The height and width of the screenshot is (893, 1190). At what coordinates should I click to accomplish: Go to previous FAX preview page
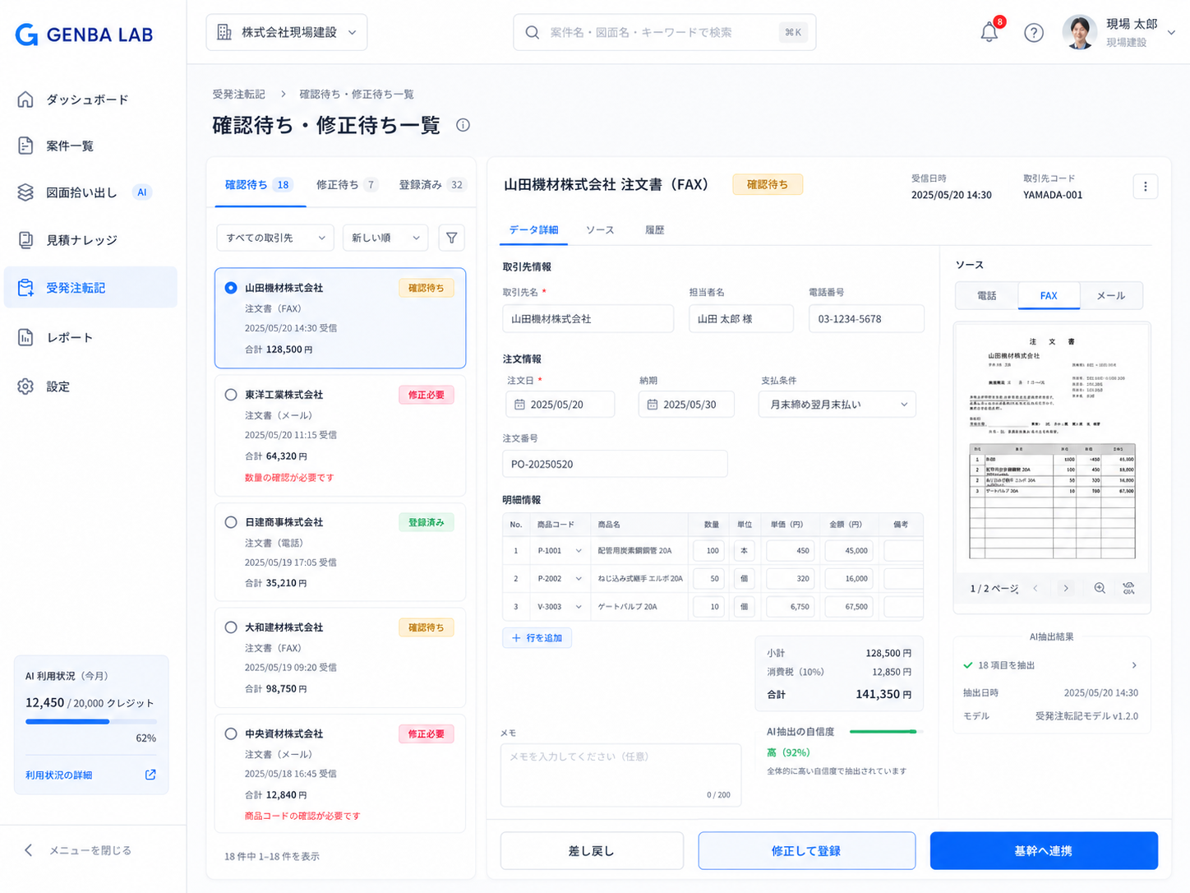[1035, 588]
